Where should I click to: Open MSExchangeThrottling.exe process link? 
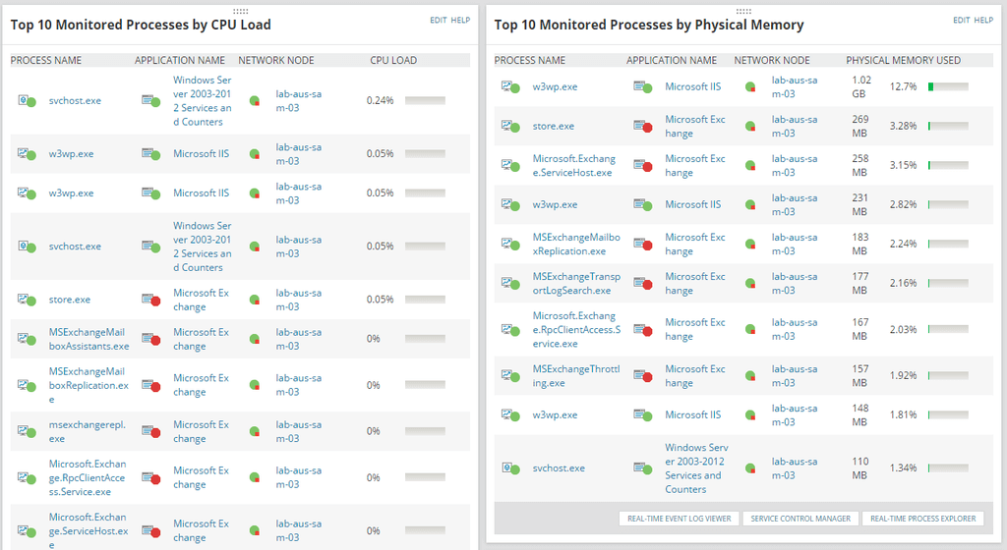[576, 376]
